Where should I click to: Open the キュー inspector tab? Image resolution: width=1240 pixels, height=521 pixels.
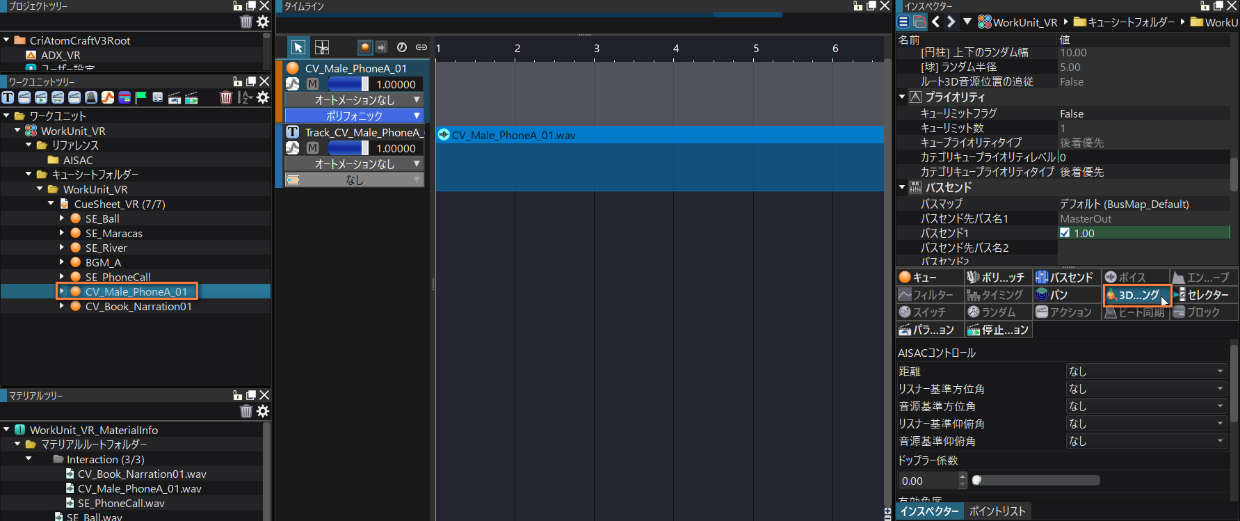point(930,277)
